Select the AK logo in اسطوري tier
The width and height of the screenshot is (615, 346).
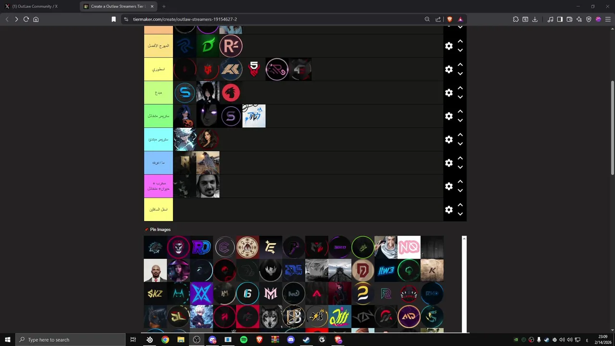point(231,69)
